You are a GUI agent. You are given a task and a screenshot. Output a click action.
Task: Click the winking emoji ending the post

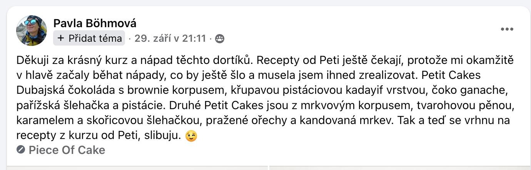click(x=191, y=136)
